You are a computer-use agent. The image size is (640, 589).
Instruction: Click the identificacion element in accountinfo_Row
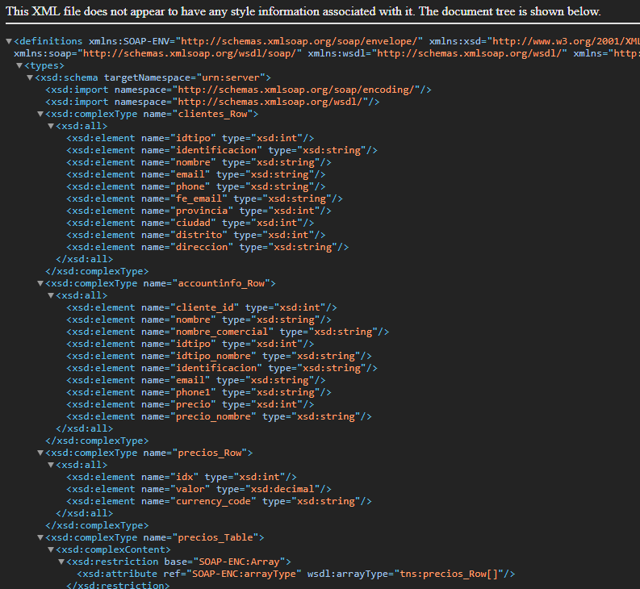point(222,368)
